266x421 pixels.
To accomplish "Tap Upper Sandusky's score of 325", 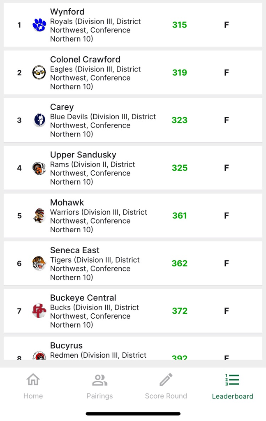I will tap(180, 168).
